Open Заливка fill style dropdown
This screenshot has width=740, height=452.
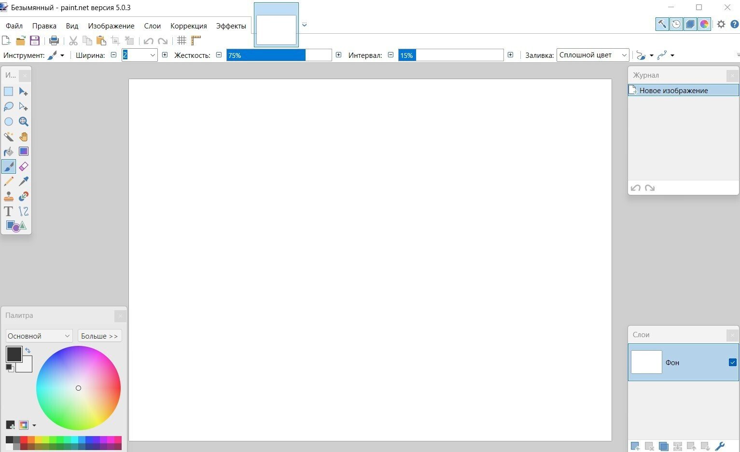(x=593, y=55)
